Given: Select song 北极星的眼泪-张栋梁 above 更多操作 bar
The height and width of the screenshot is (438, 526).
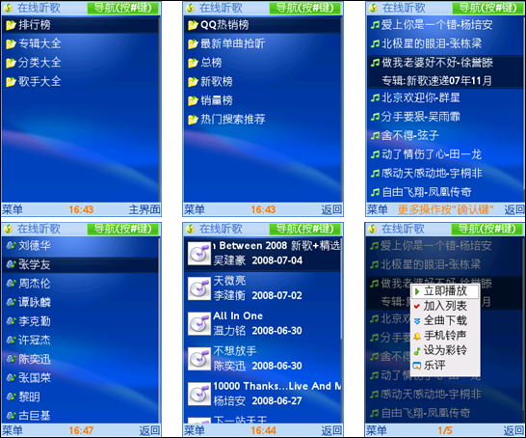Looking at the screenshot, I should pos(445,43).
